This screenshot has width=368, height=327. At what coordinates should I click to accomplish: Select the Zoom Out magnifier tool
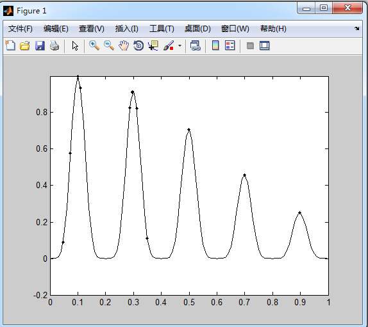(109, 45)
